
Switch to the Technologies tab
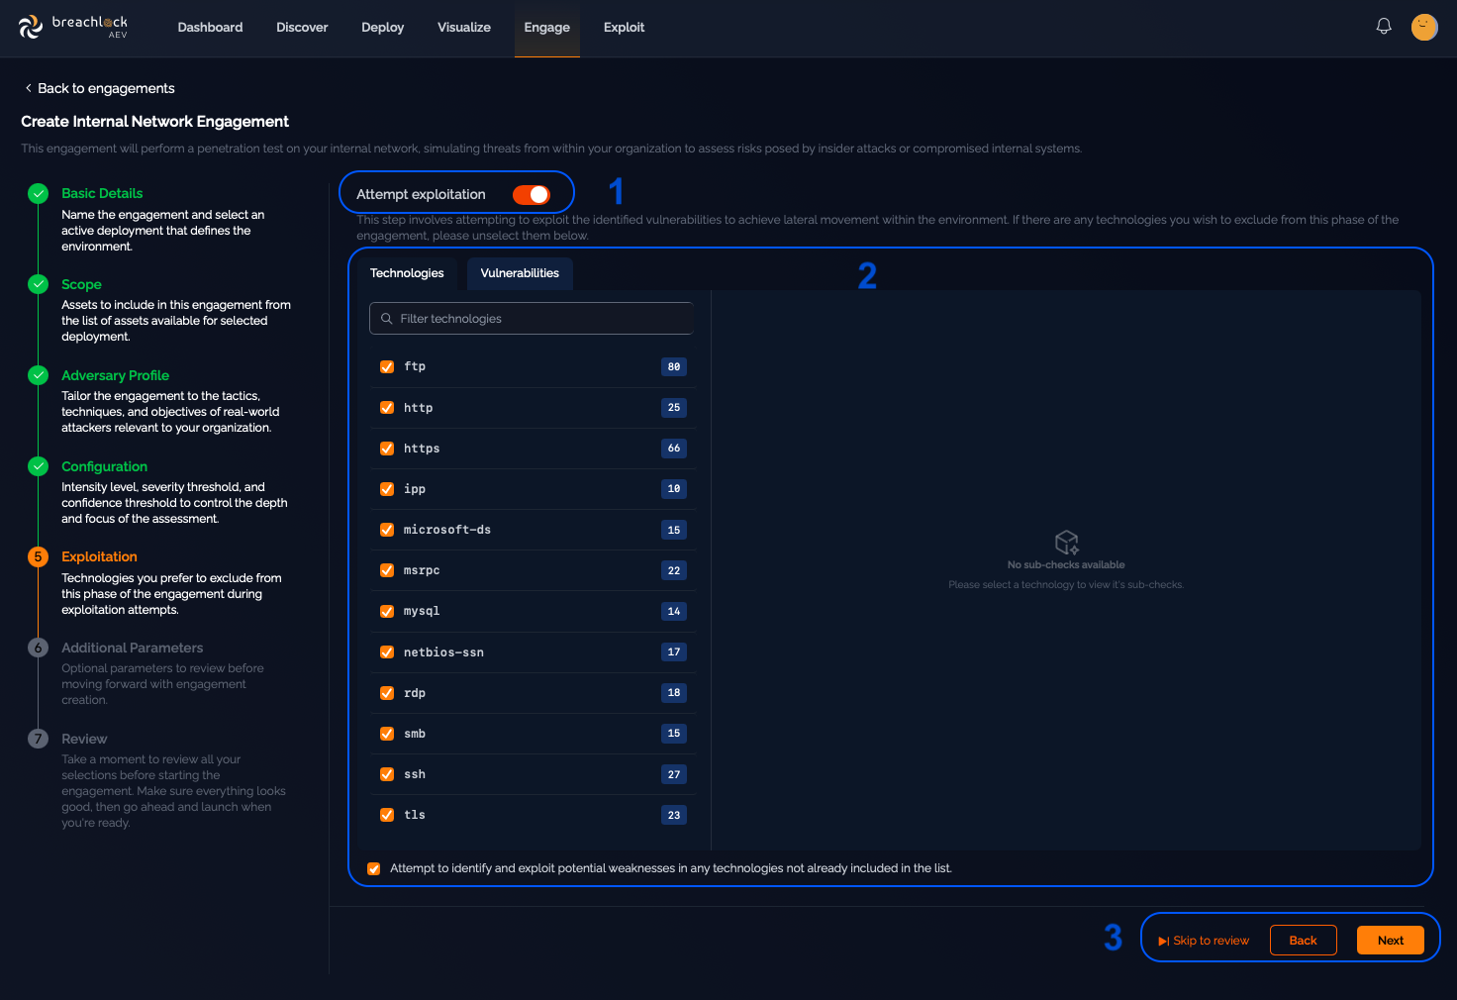(x=407, y=273)
